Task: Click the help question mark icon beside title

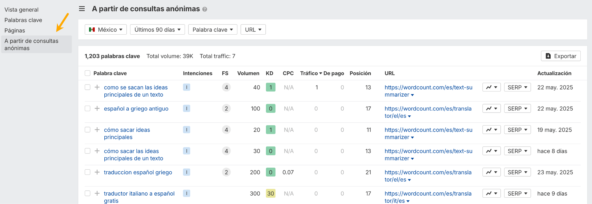Action: tap(205, 9)
